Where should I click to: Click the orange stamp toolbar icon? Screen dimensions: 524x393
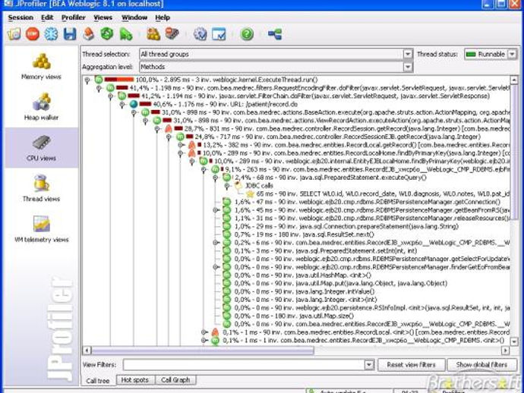(89, 33)
